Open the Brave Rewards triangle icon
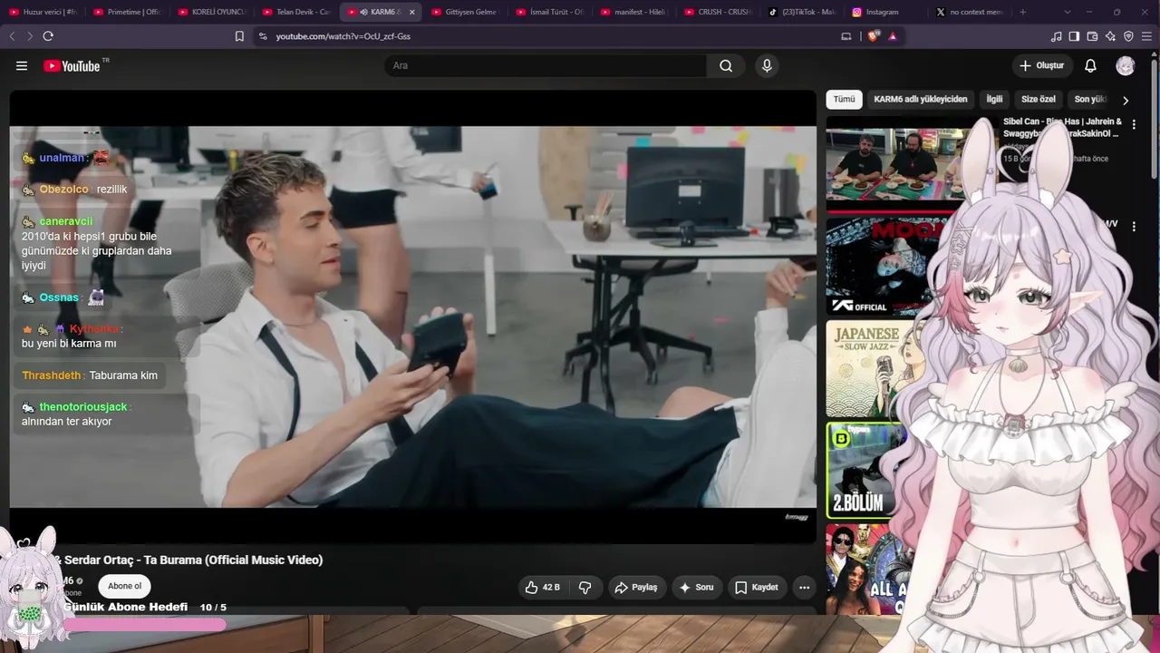The height and width of the screenshot is (653, 1160). (x=893, y=36)
